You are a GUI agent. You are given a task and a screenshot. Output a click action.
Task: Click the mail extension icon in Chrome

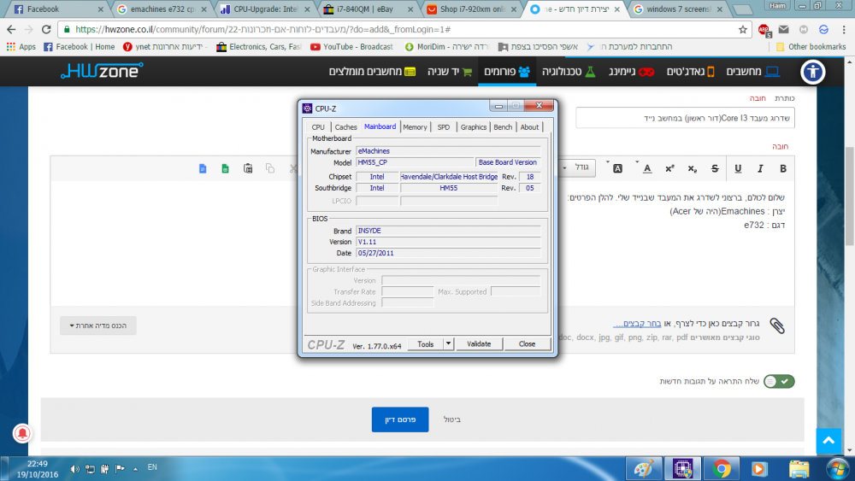[x=783, y=29]
